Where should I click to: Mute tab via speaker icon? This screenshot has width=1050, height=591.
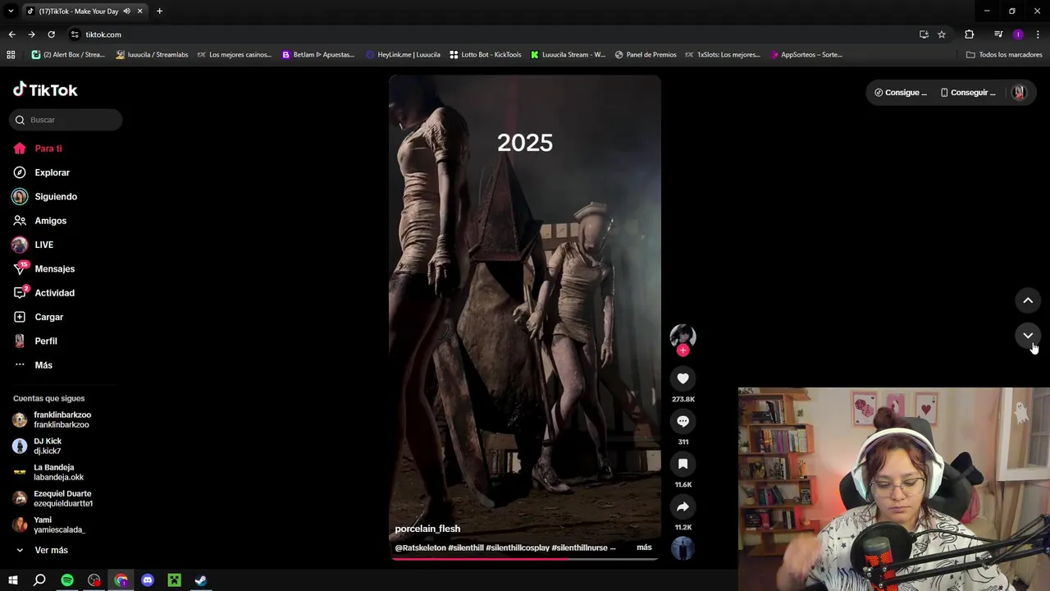126,11
